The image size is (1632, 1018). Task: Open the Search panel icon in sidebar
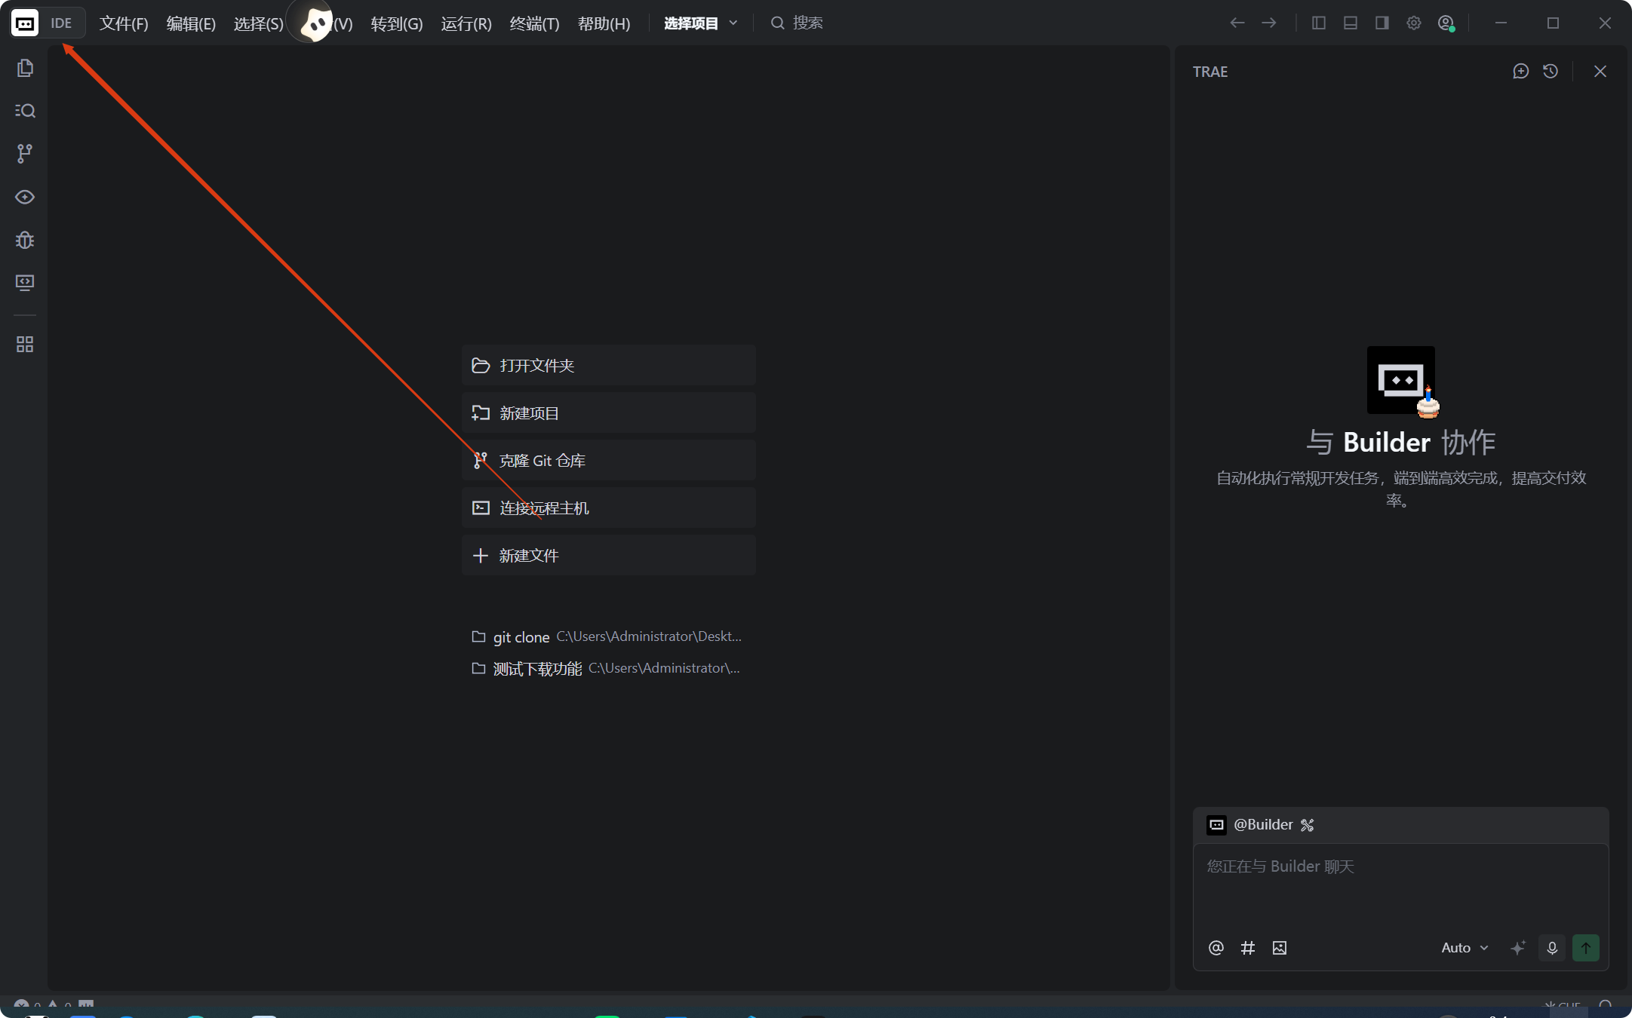[25, 111]
